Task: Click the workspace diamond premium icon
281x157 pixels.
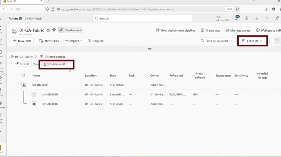Action: (x=54, y=30)
